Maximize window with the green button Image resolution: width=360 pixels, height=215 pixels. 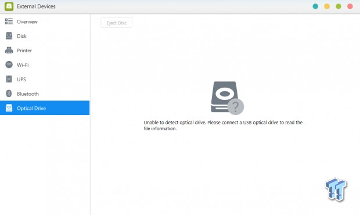(x=339, y=6)
